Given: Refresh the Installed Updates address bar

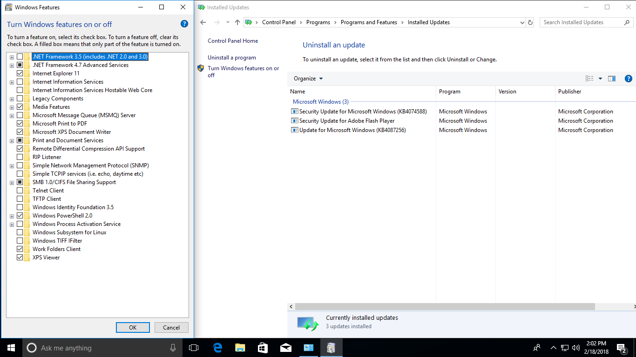Looking at the screenshot, I should tap(530, 22).
